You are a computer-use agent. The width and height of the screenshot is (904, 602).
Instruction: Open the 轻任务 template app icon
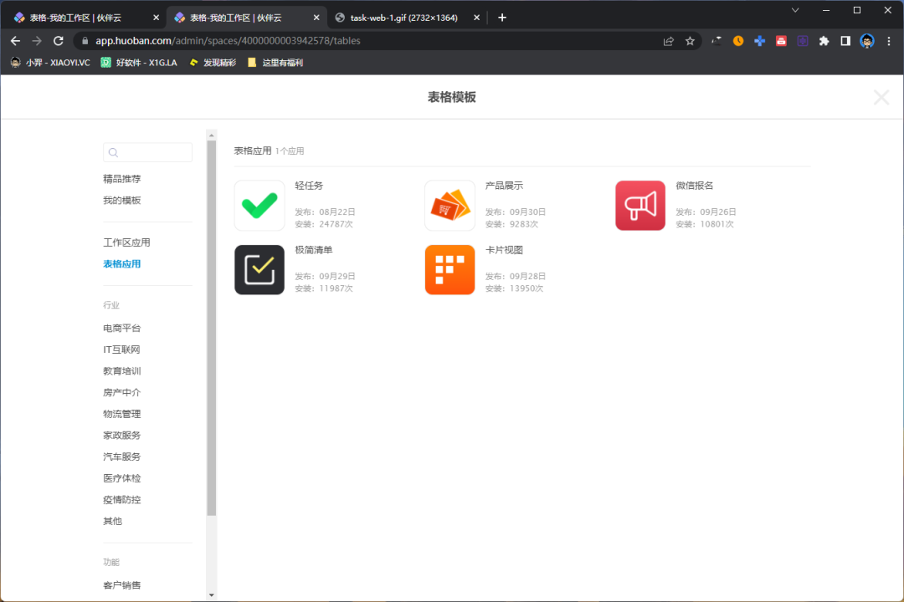coord(259,205)
